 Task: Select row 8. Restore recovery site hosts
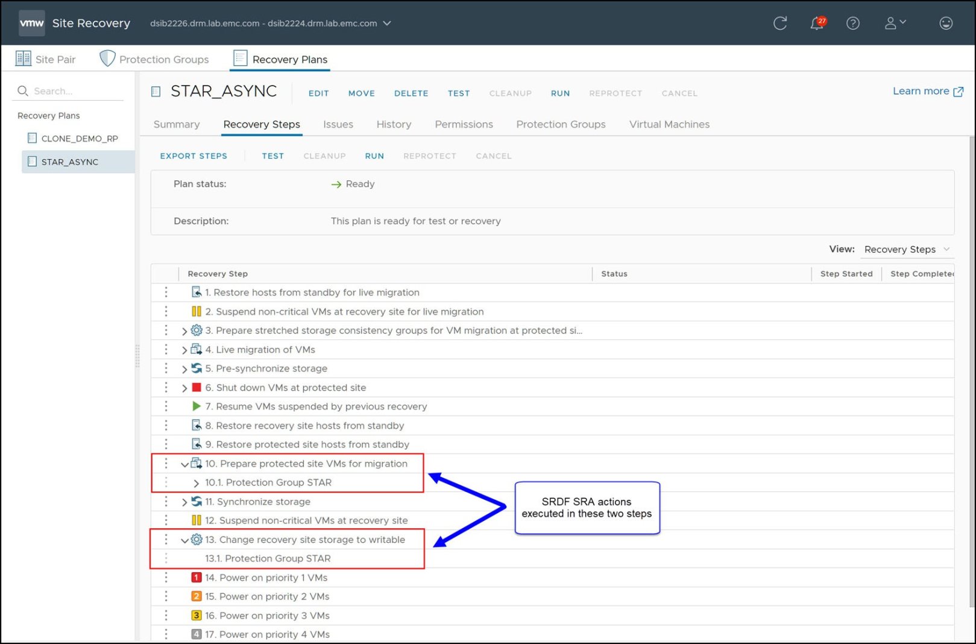(552, 426)
